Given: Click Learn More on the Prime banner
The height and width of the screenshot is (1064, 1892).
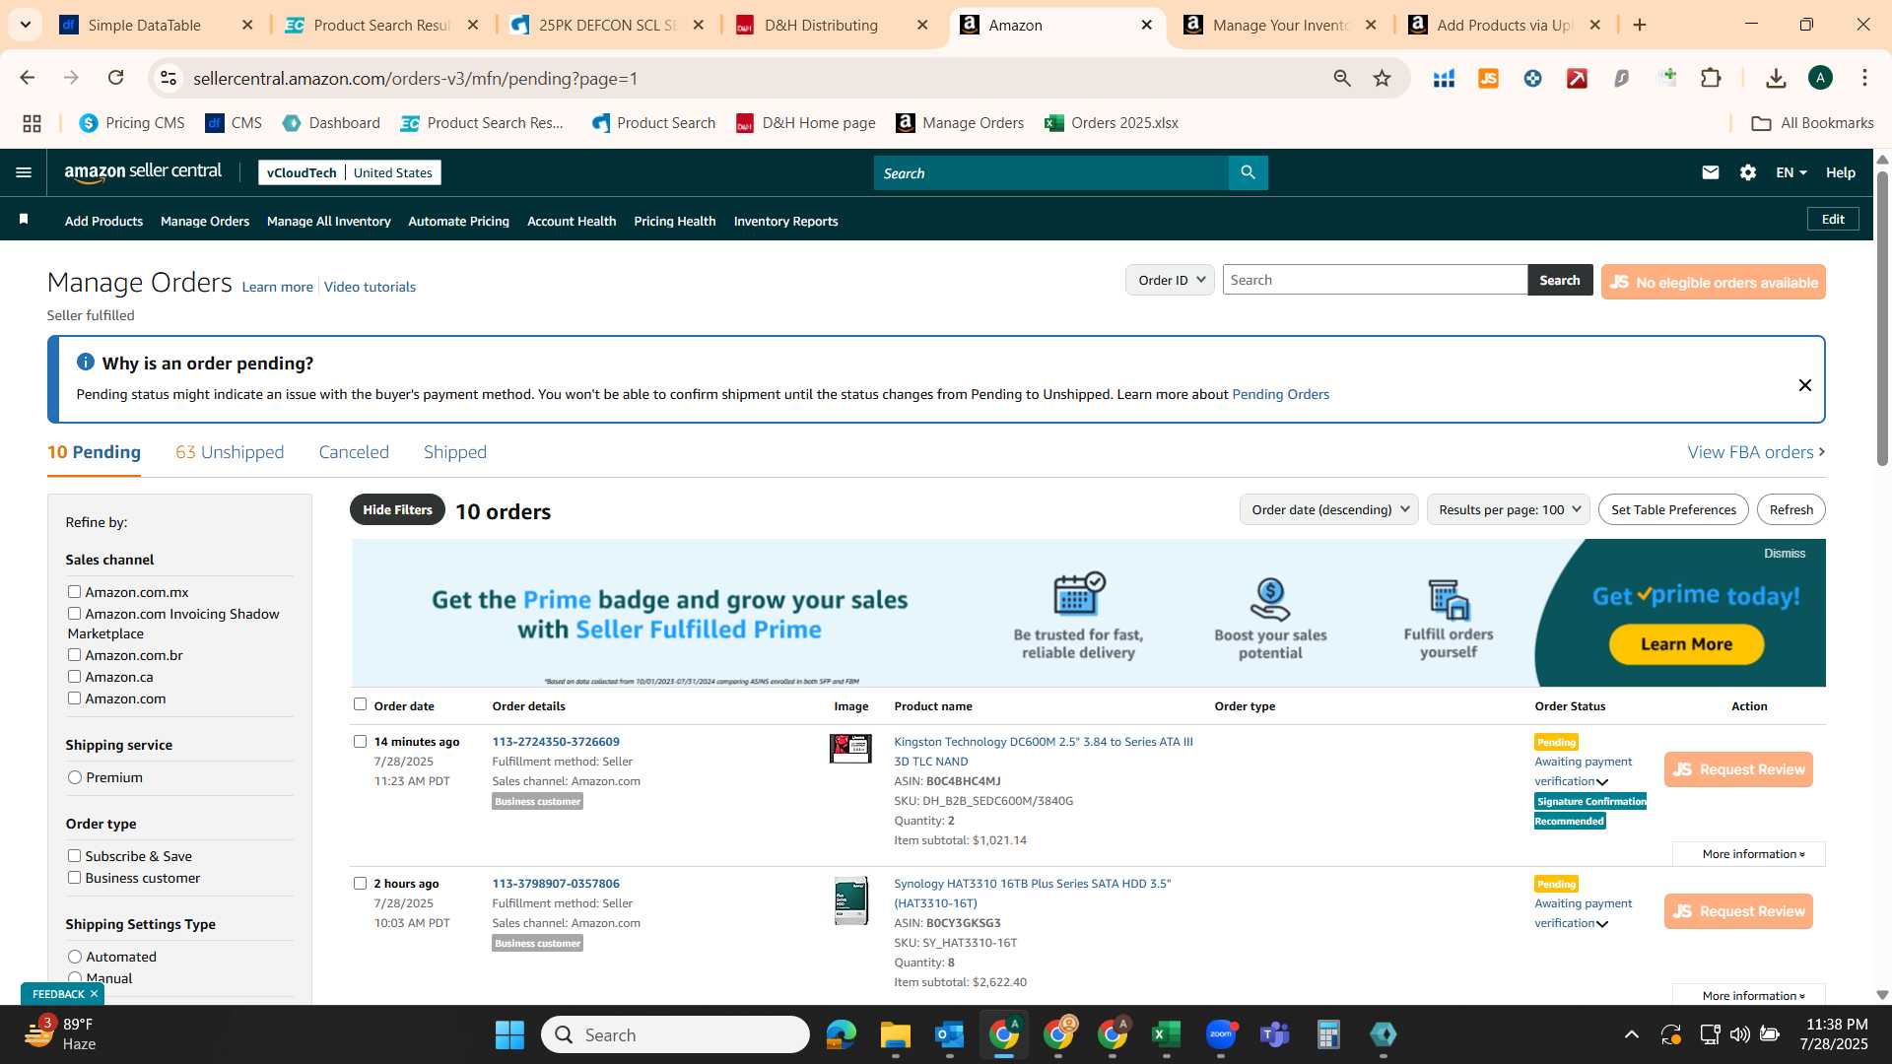Looking at the screenshot, I should [x=1686, y=644].
